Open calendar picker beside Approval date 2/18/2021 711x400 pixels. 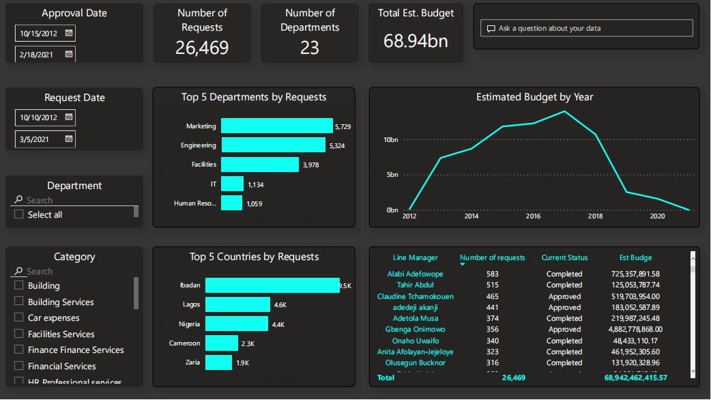[x=69, y=54]
